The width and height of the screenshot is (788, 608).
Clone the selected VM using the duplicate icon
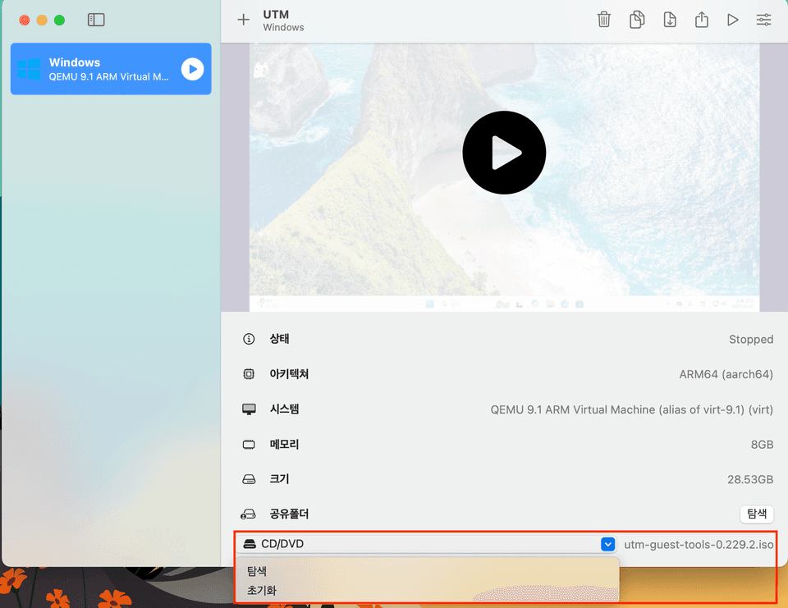point(637,20)
